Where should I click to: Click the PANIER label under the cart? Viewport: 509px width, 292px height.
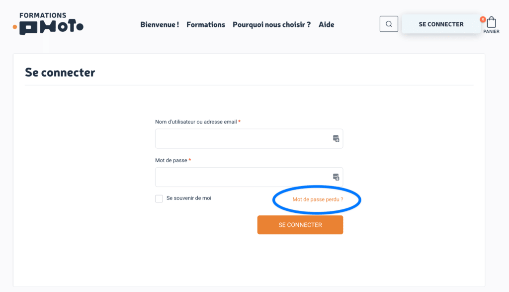tap(491, 31)
